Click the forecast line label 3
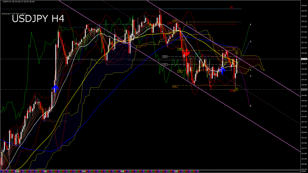Viewport: 308px width, 173px height. pyautogui.click(x=251, y=41)
